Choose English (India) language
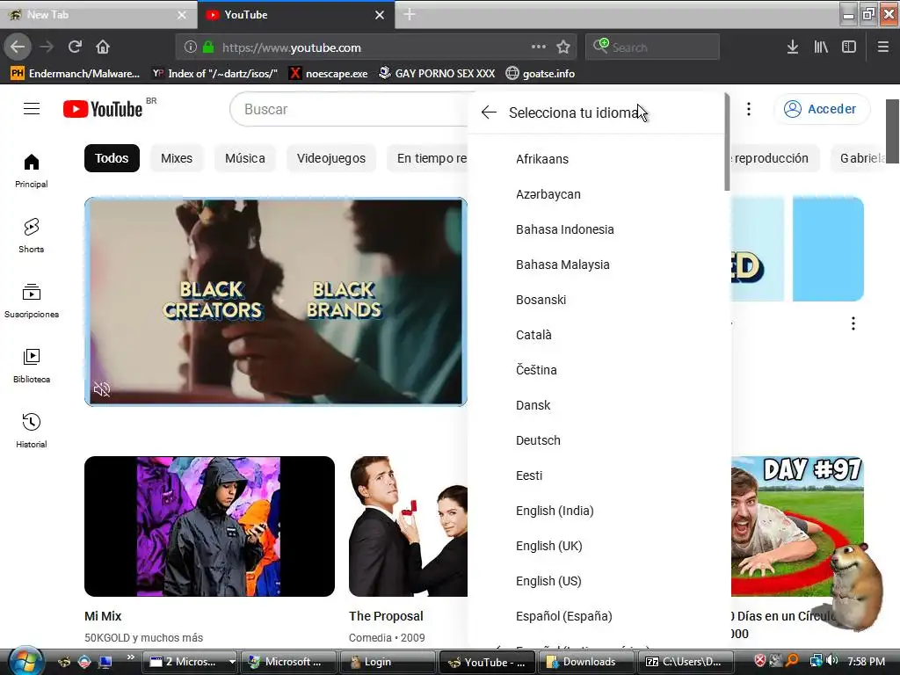900x675 pixels. 597,511
